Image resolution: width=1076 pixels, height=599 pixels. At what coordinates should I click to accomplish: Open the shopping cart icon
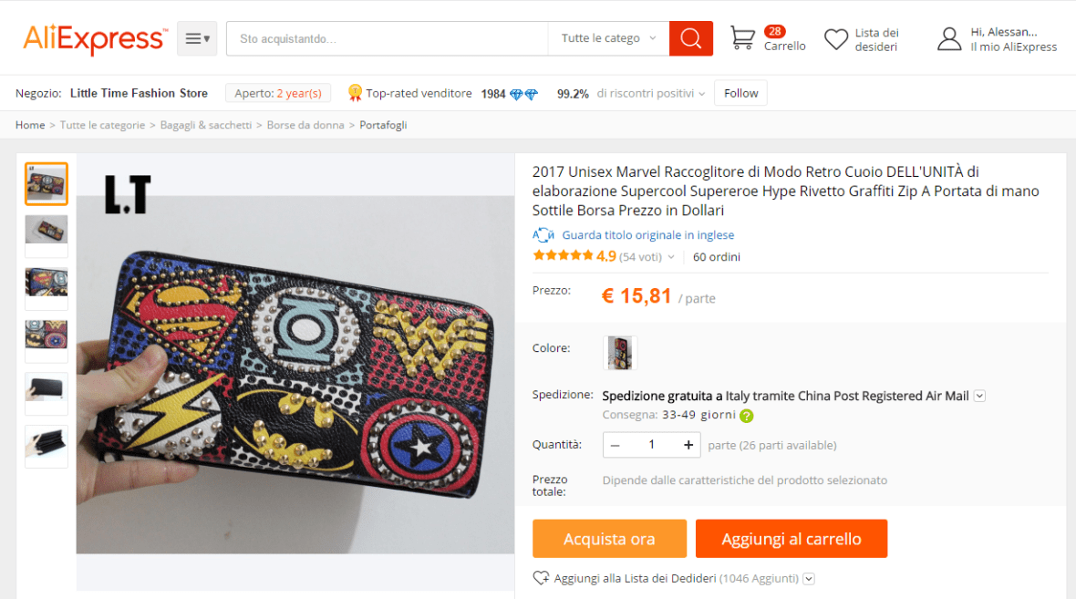click(742, 38)
